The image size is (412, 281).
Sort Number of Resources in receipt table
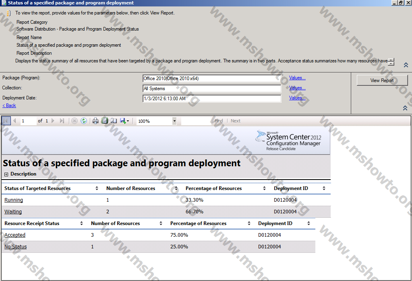161,223
